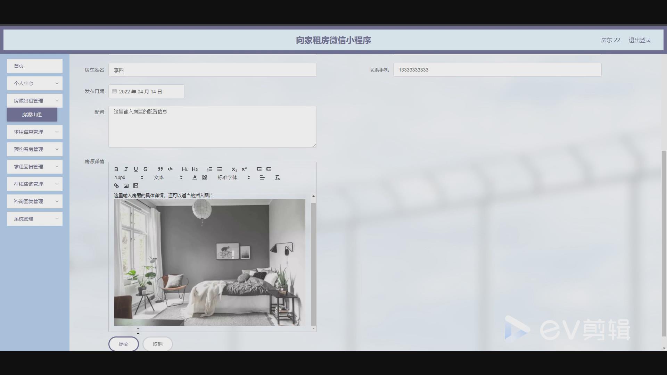667x375 pixels.
Task: Insert a blockquote in the editor
Action: click(160, 169)
